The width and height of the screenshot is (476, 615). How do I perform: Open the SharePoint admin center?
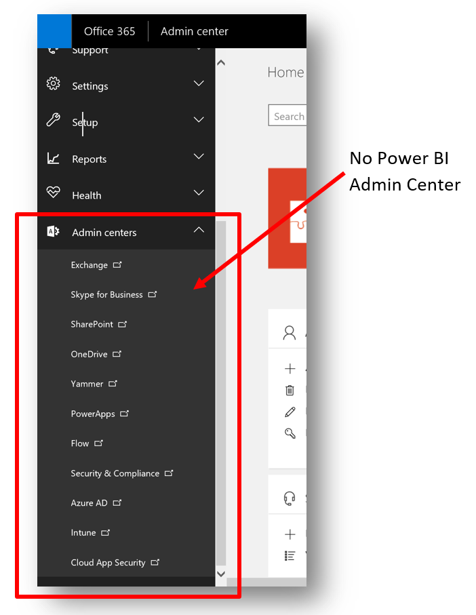(x=92, y=324)
